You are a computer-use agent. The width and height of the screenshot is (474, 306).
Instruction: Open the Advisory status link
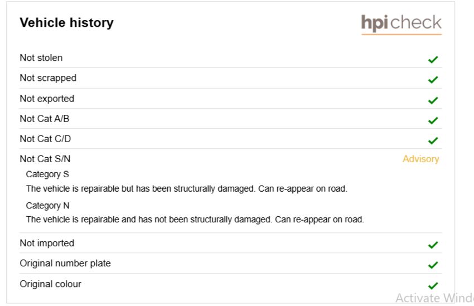(x=420, y=159)
